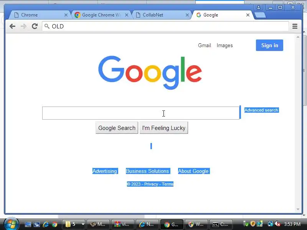Open a new tab with the new-tab button

coord(260,15)
